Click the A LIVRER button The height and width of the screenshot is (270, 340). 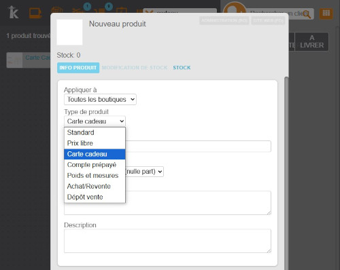click(311, 41)
